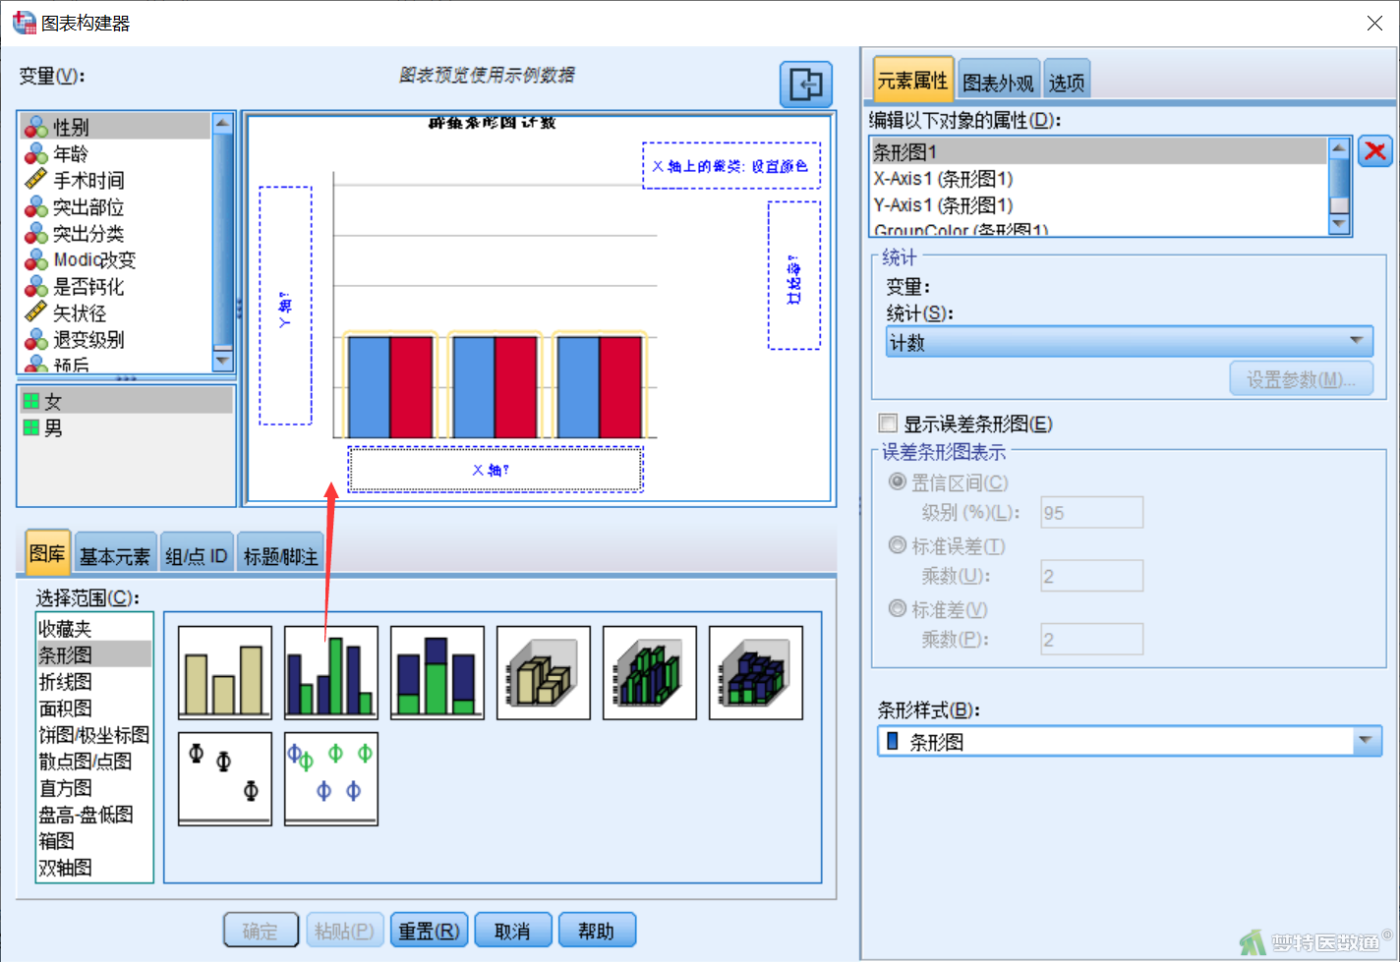Choose 面积图 in the gallery list

[94, 707]
